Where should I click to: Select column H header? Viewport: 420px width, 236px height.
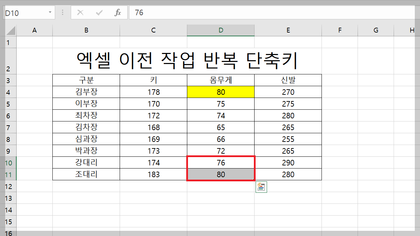[x=412, y=30]
